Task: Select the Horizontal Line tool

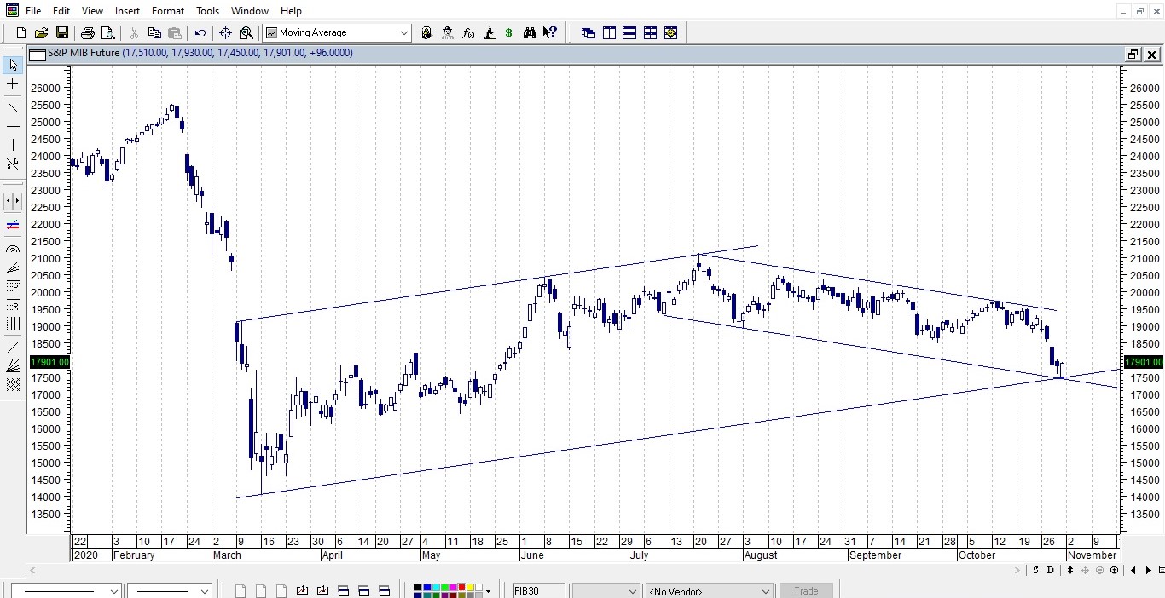Action: point(13,125)
